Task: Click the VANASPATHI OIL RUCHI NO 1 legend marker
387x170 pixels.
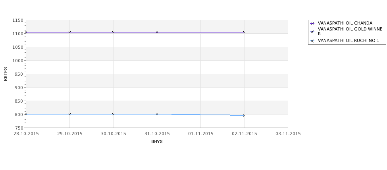Action: tap(312, 41)
